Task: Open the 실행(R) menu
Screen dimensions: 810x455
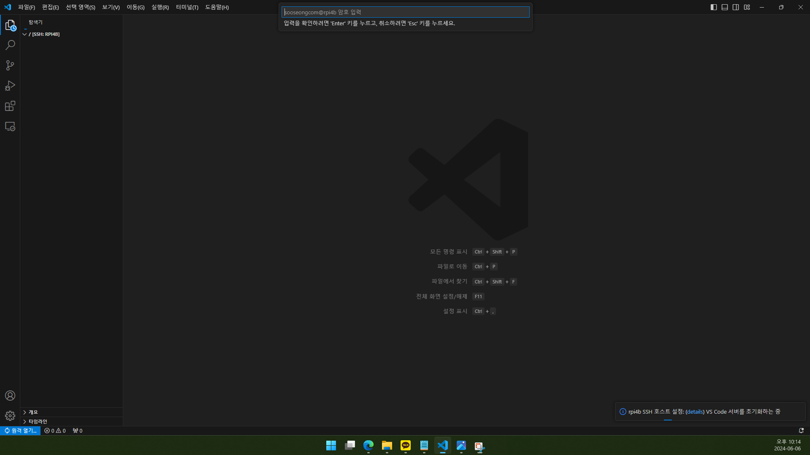Action: pyautogui.click(x=160, y=7)
